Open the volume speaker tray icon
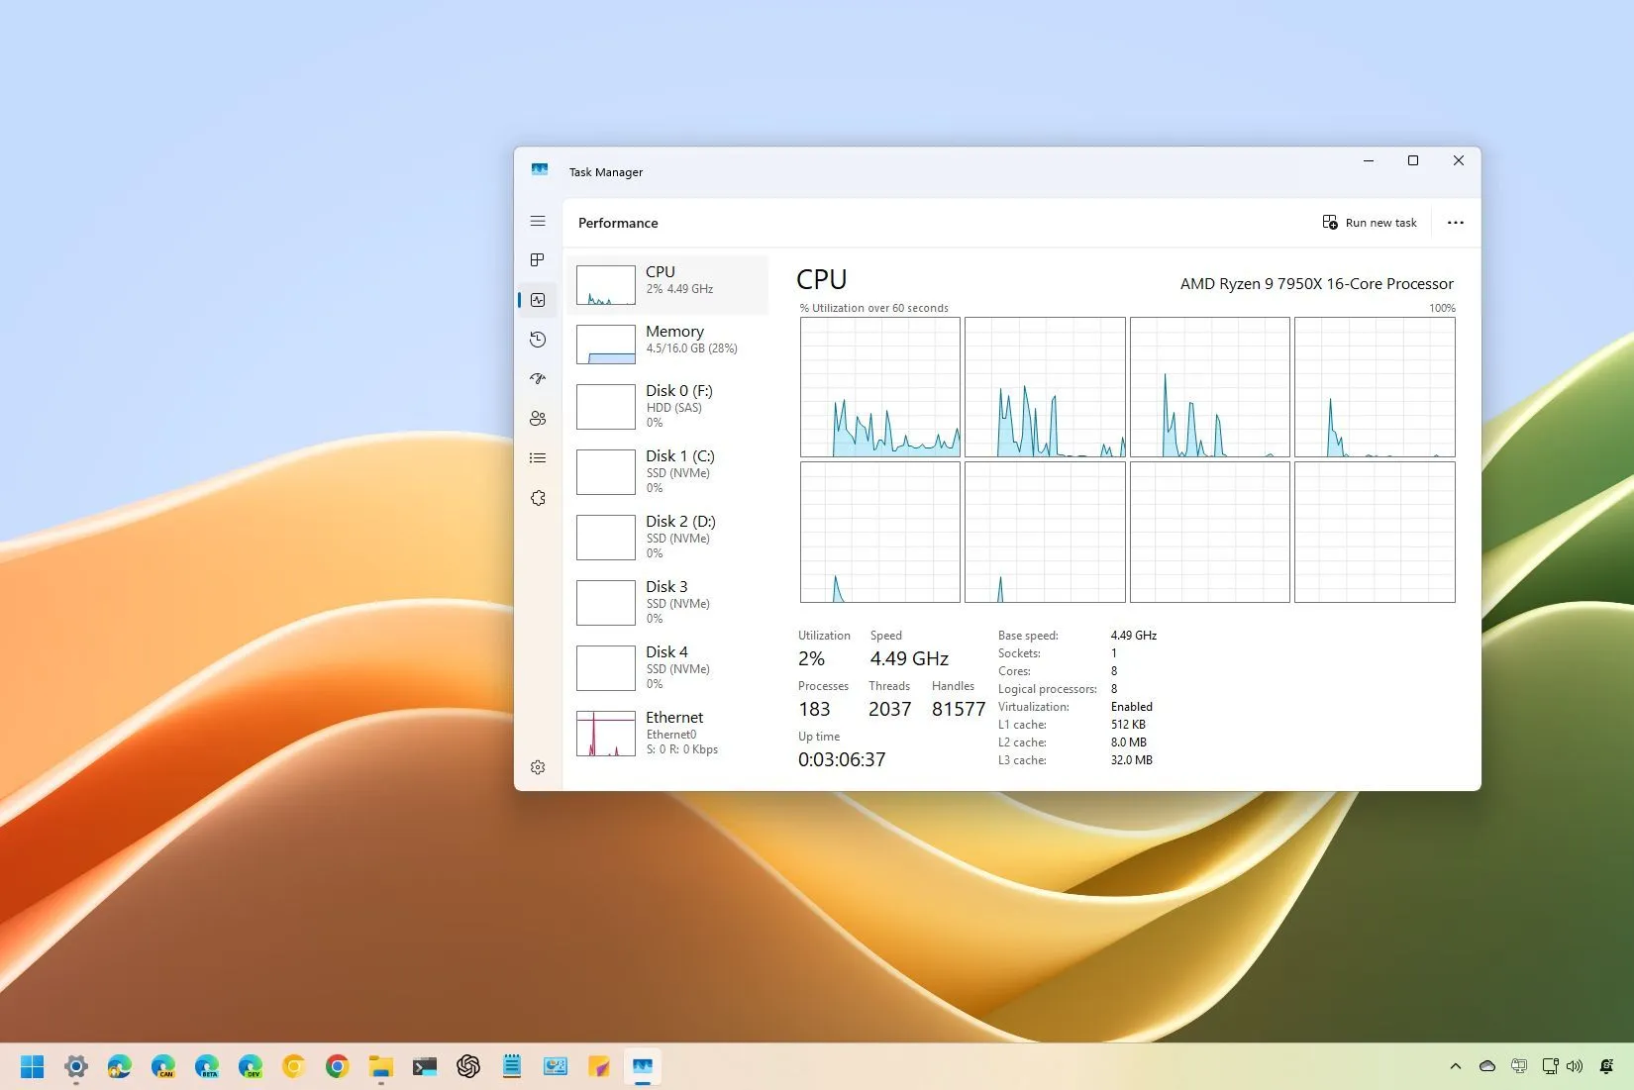 click(1575, 1066)
